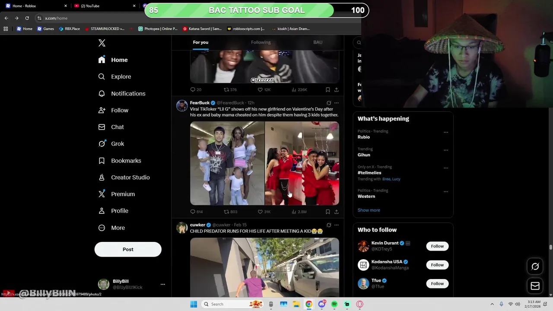This screenshot has width=553, height=311.
Task: Bookmark the post with 226K views
Action: [327, 89]
